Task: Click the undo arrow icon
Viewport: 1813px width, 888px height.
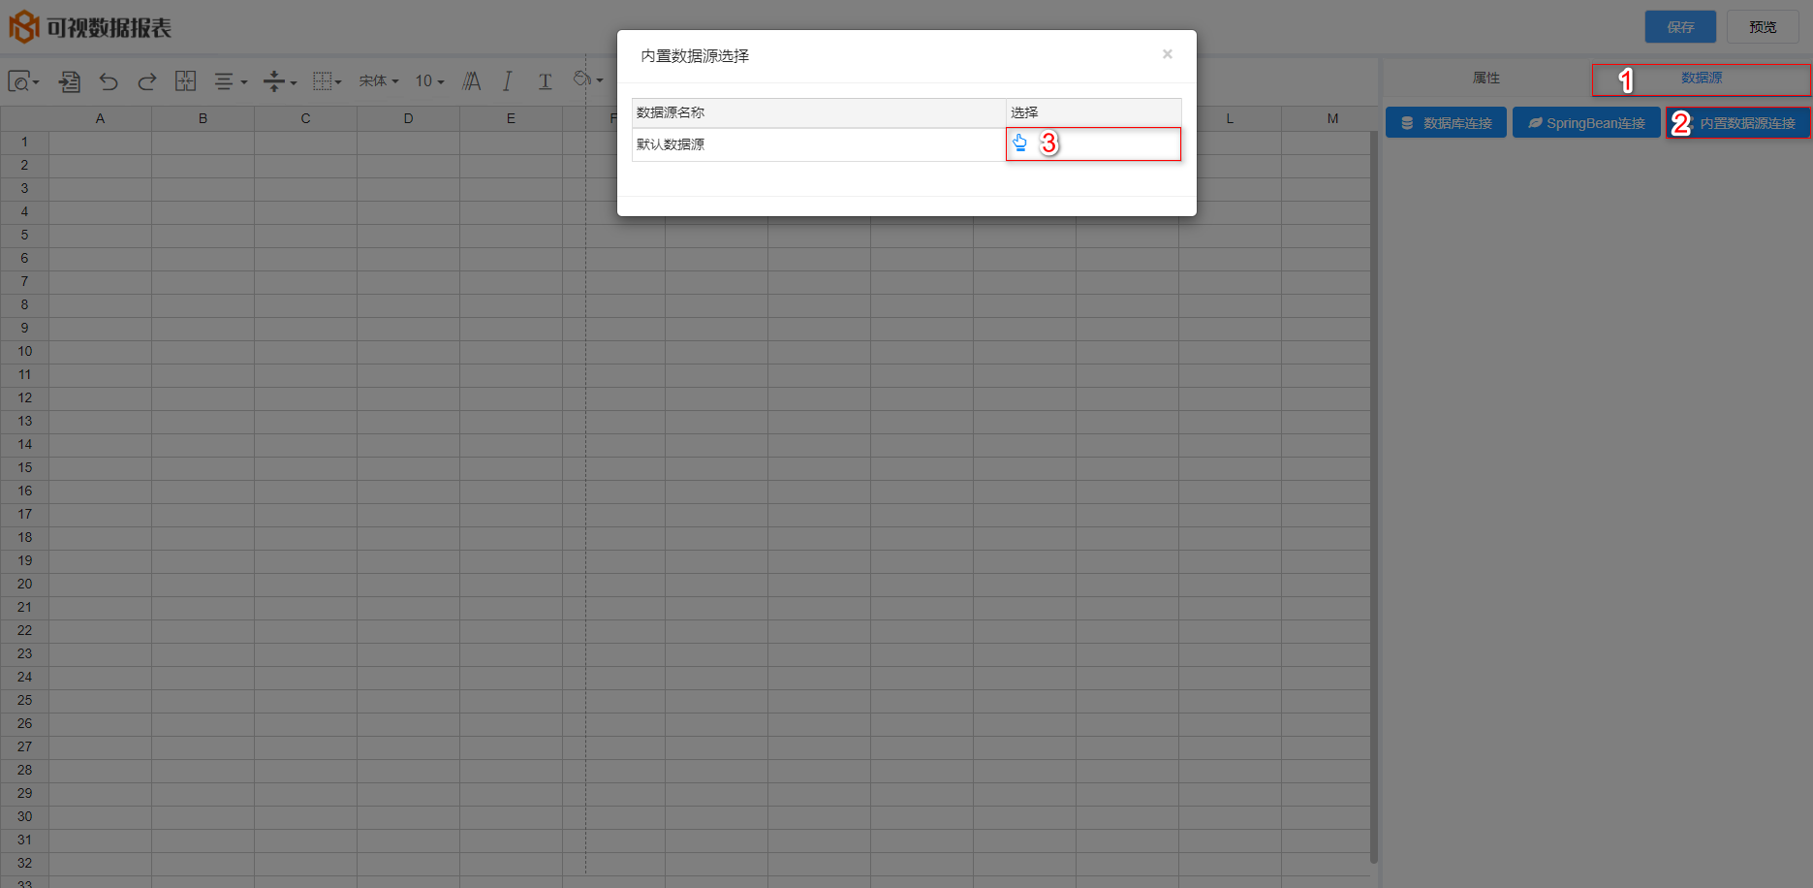Action: [x=109, y=81]
